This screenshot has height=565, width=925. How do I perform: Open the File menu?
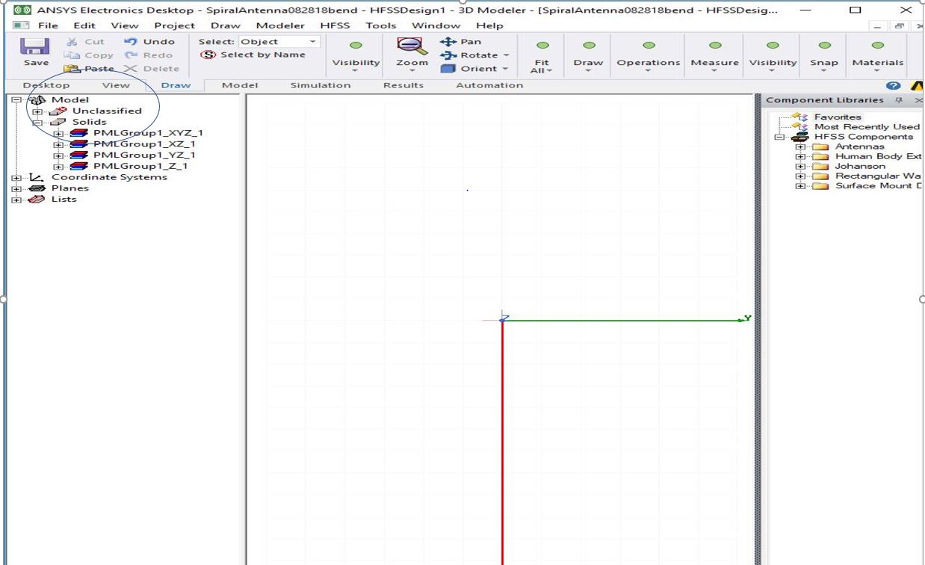click(48, 25)
